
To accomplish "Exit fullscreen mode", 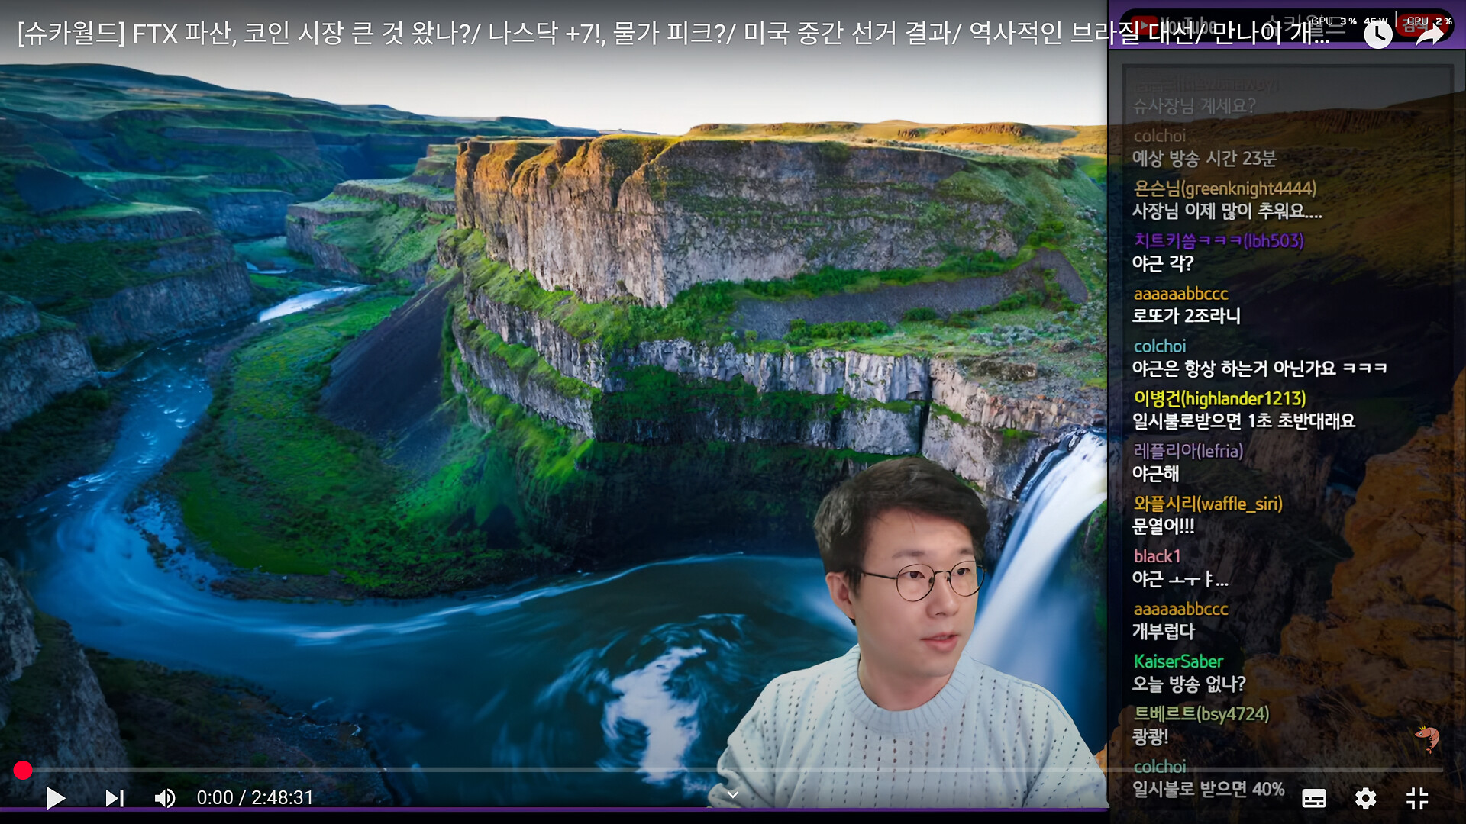I will [1417, 798].
